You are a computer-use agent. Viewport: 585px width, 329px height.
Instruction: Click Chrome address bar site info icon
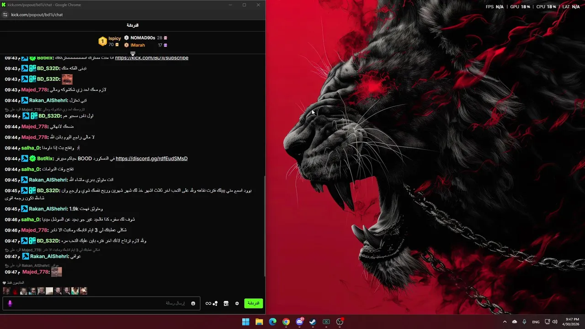[5, 15]
